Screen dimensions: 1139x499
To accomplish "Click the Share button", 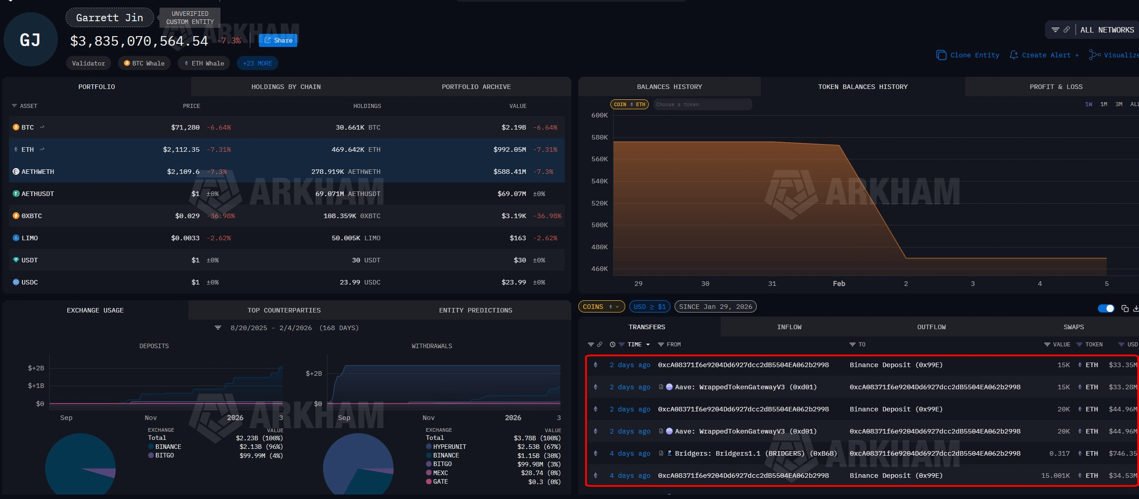I will 278,40.
